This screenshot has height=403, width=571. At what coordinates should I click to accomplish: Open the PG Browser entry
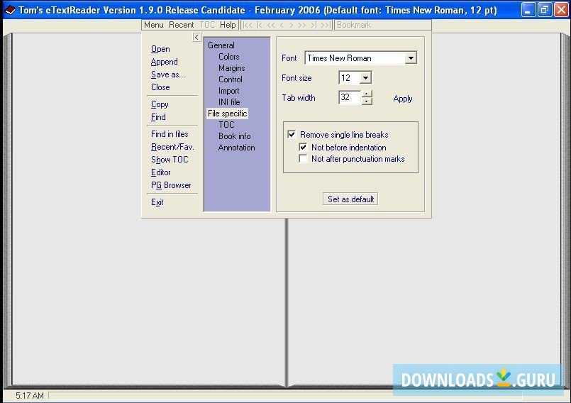coord(171,185)
